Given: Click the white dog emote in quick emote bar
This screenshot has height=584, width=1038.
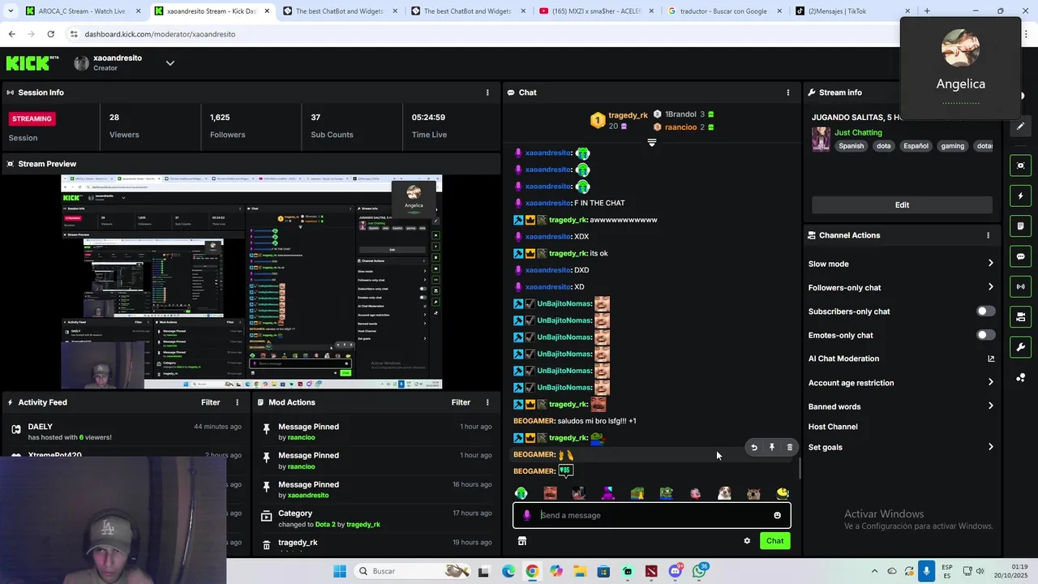Looking at the screenshot, I should [724, 493].
